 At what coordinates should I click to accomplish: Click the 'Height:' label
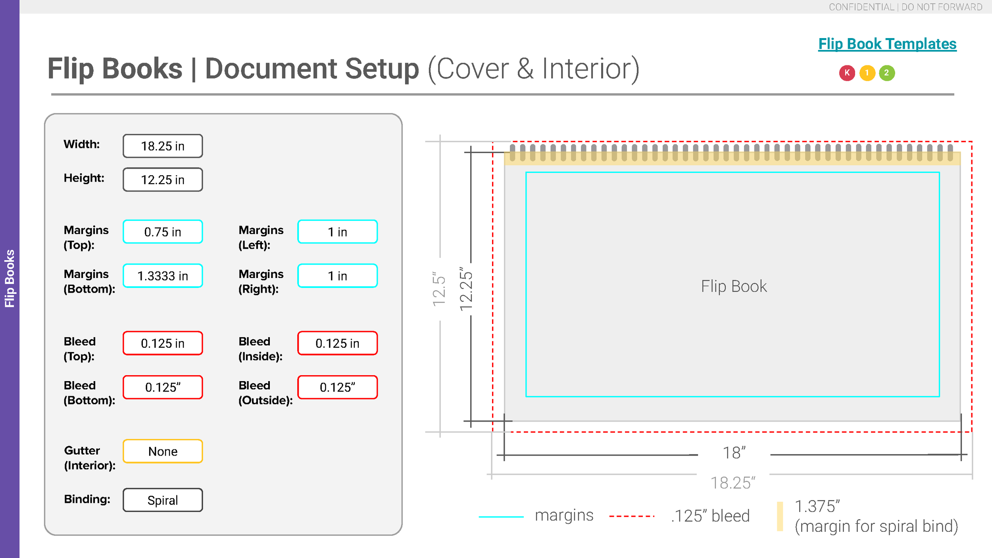tap(84, 178)
